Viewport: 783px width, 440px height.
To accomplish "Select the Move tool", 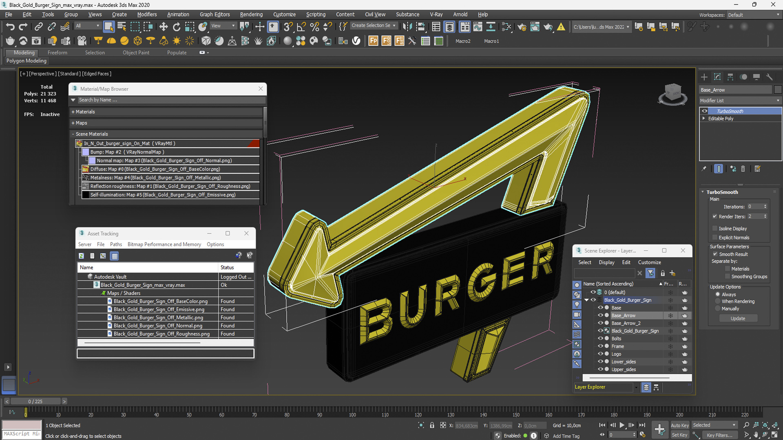I will [x=163, y=27].
